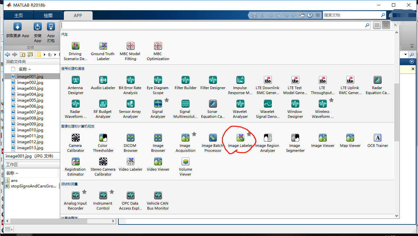Click the gallery vertical scrollbar
Image resolution: width=418 pixels, height=236 pixels.
coord(397,112)
